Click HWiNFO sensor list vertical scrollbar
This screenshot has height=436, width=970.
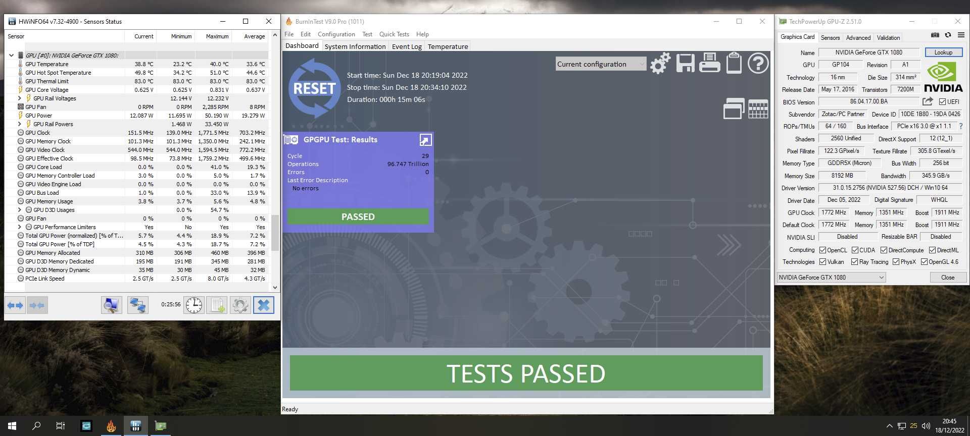275,233
